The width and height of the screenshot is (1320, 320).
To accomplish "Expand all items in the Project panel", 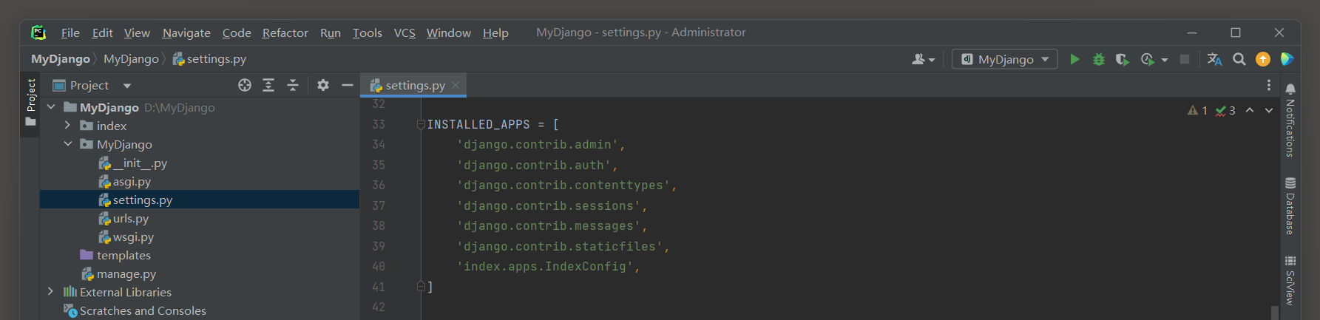I will (268, 85).
